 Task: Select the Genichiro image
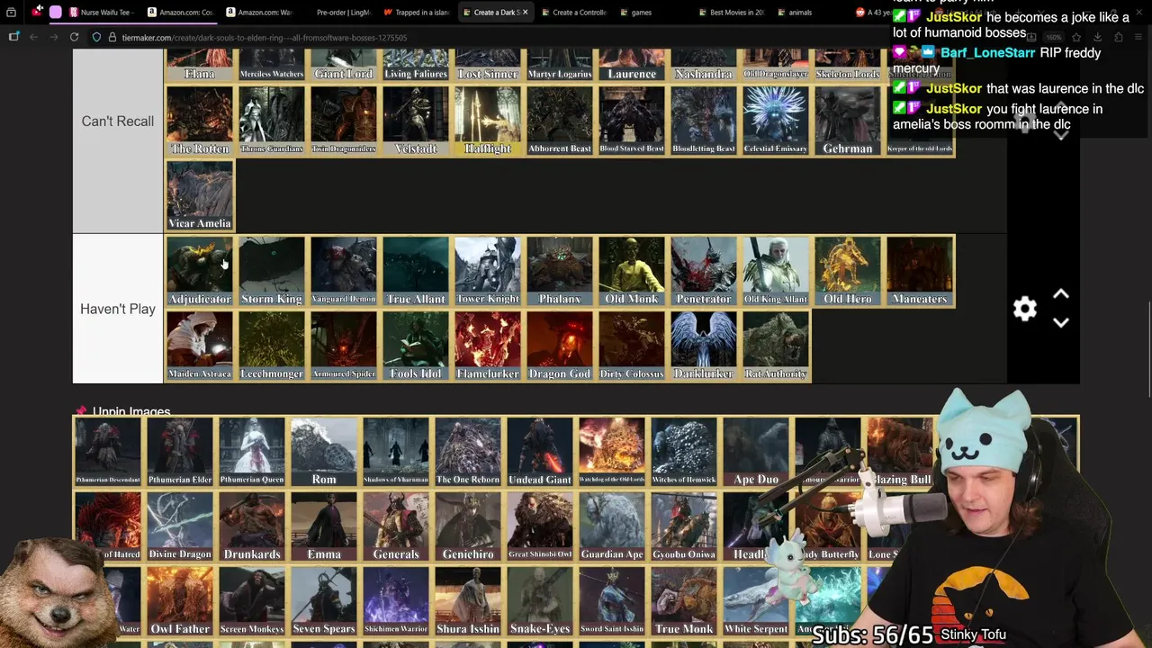coord(468,526)
